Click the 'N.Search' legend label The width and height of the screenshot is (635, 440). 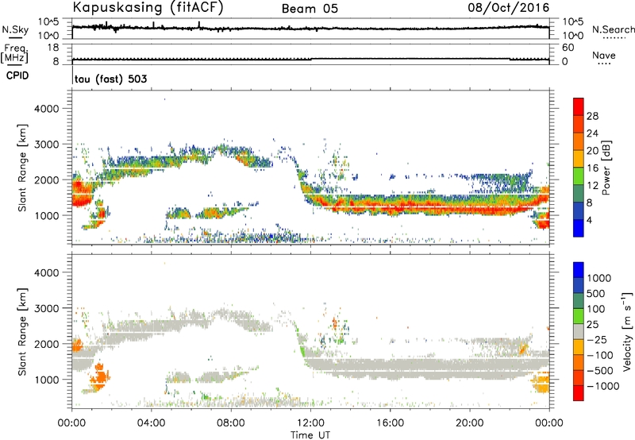coord(613,29)
